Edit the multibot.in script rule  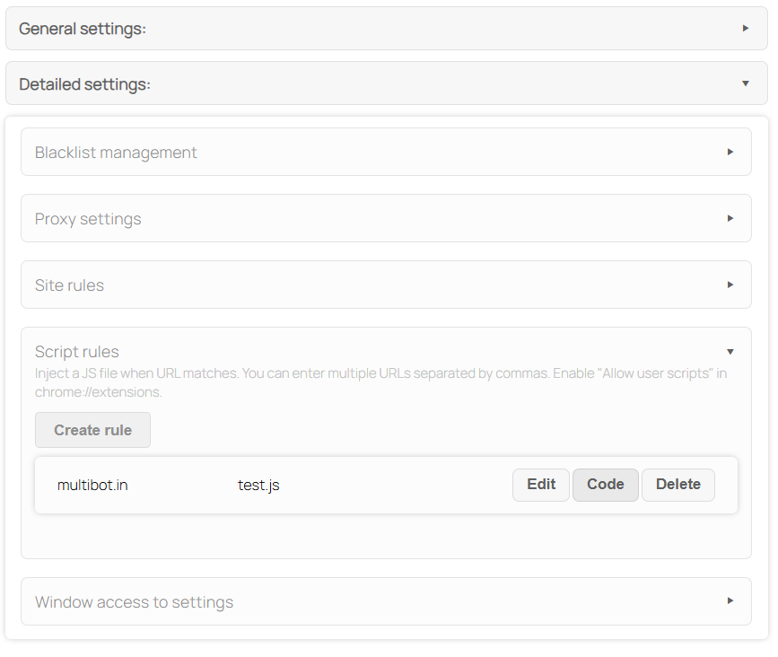click(x=541, y=485)
